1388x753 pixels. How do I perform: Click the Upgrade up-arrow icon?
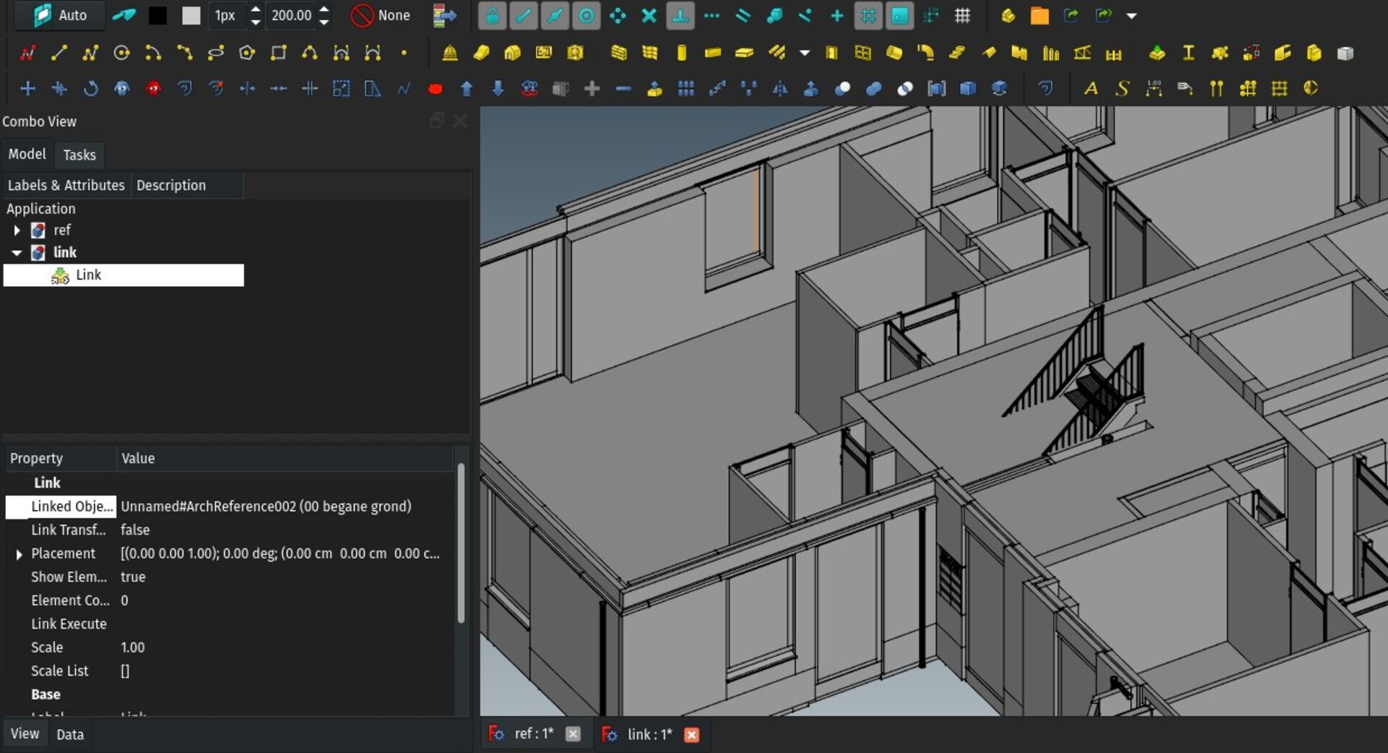click(466, 88)
